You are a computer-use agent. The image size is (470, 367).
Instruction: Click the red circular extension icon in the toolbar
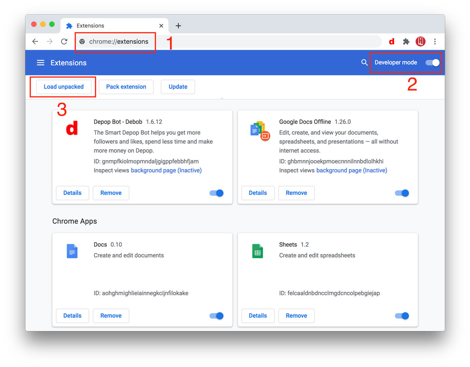coord(420,41)
